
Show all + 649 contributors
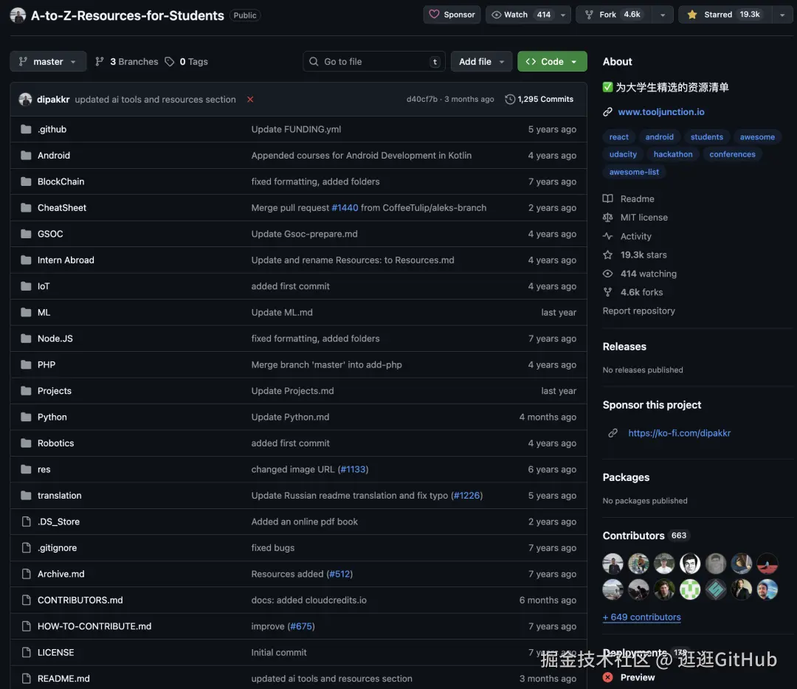pos(641,617)
